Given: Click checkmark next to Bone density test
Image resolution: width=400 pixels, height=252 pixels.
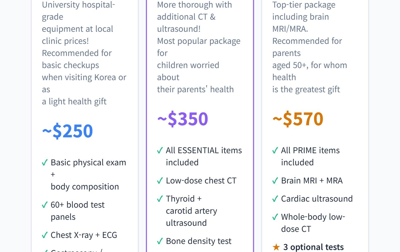Looking at the screenshot, I should 160,241.
